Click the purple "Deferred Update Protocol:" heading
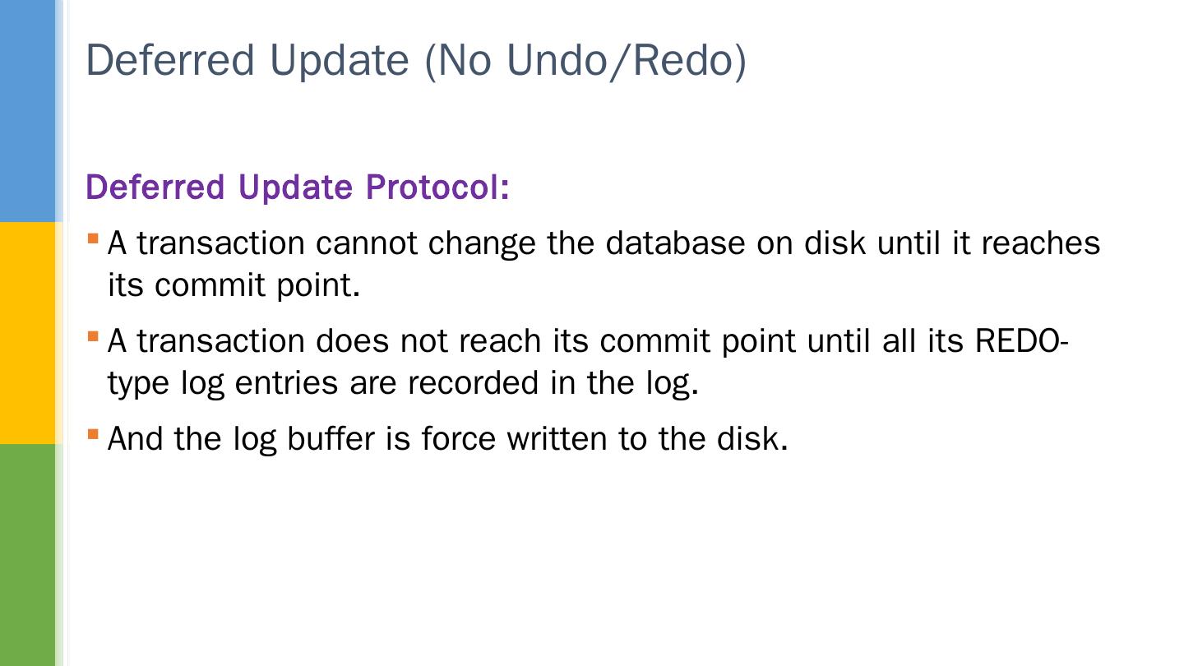1184x666 pixels. coord(298,187)
